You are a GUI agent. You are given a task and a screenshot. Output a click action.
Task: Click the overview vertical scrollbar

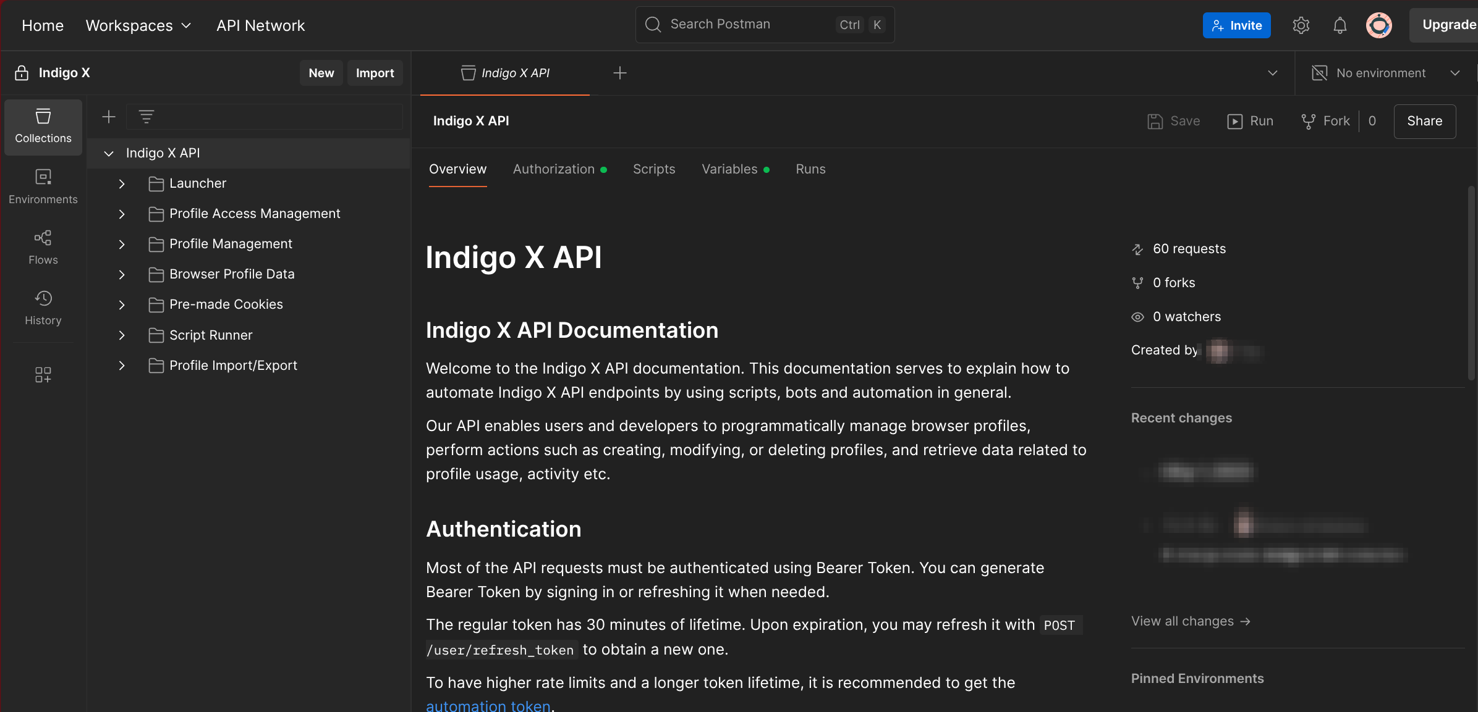point(1471,282)
